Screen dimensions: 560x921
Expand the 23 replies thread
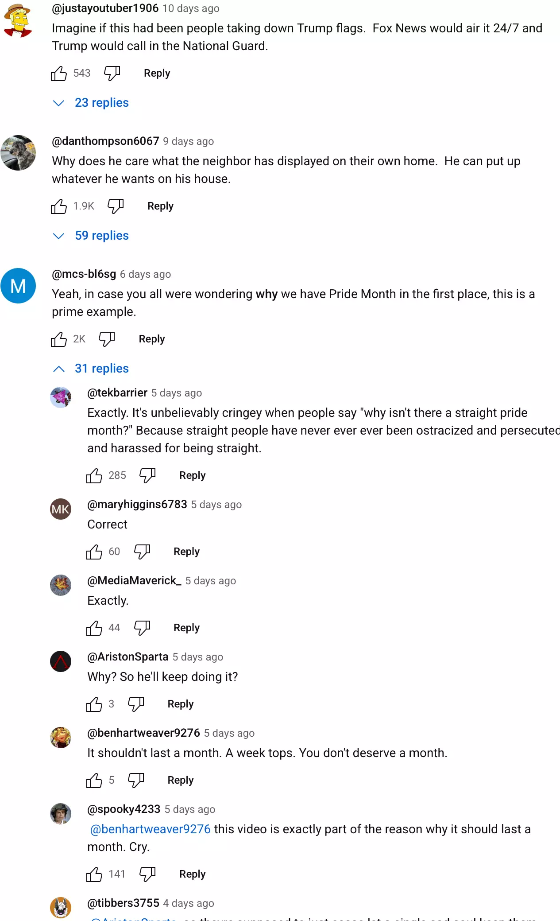click(101, 103)
